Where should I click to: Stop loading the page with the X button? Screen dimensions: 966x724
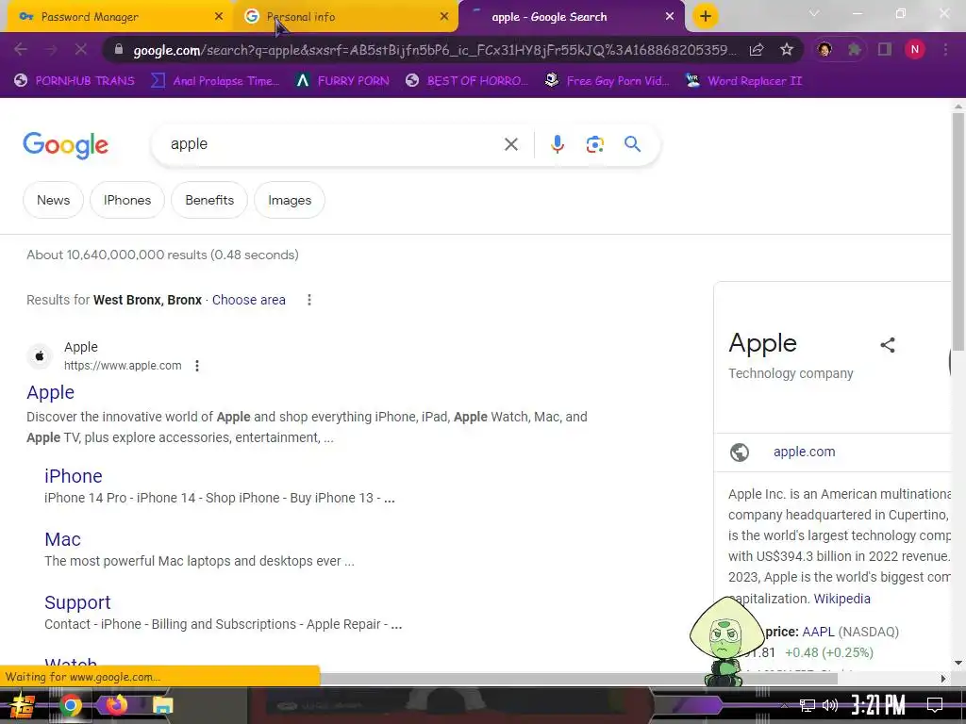pos(81,50)
